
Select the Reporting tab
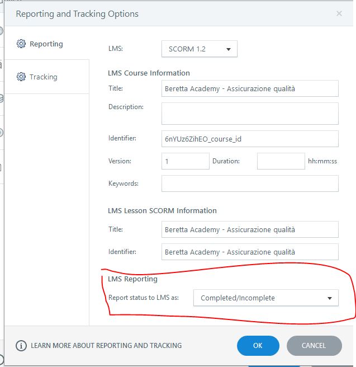(46, 44)
